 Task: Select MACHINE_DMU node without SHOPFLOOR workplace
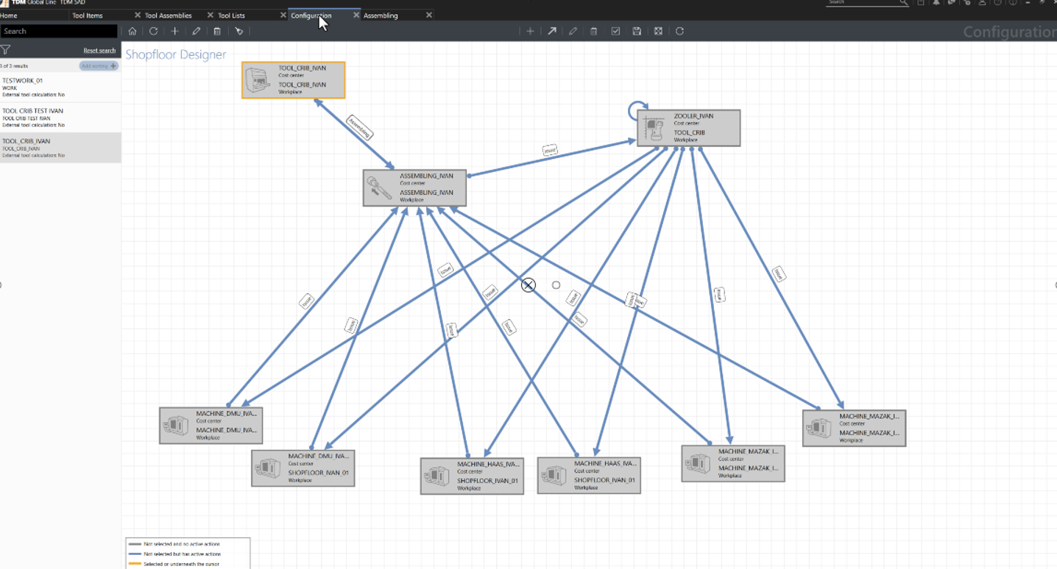pyautogui.click(x=211, y=425)
